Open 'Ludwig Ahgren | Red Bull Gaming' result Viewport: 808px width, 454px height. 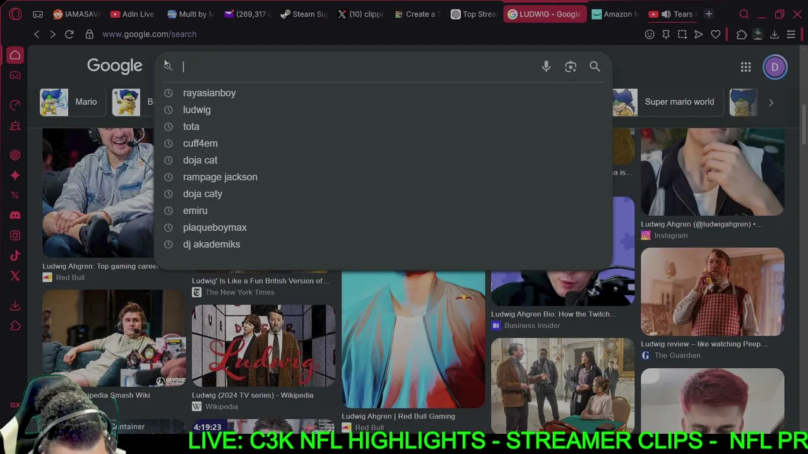click(398, 416)
